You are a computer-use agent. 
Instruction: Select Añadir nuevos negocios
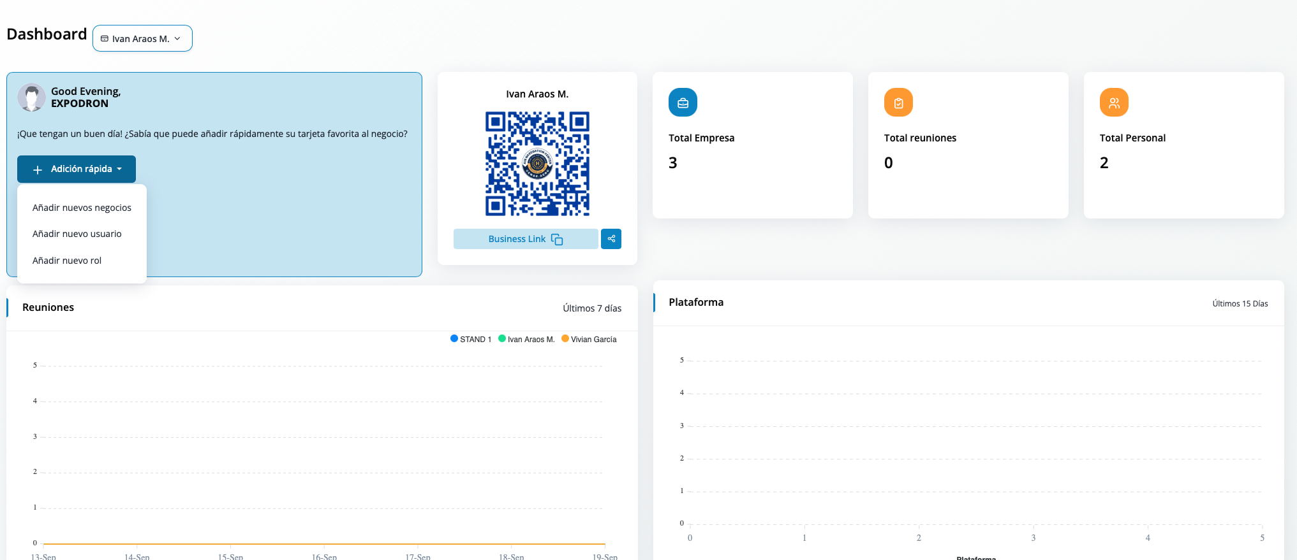82,208
